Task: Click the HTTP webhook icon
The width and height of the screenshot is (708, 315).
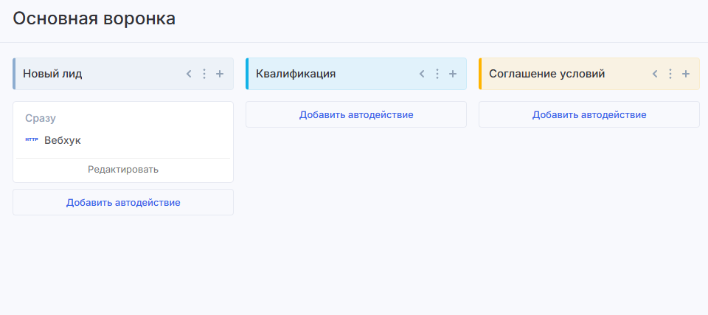Action: coord(32,139)
